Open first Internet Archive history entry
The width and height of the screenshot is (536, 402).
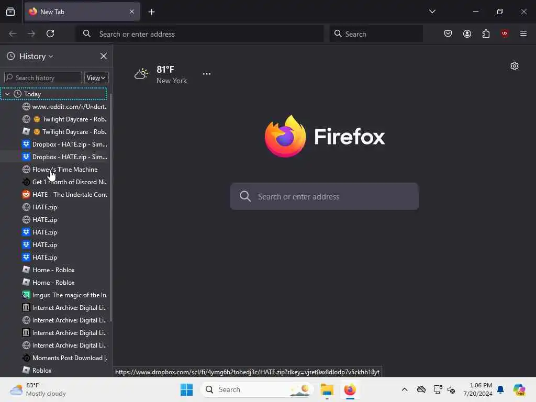(x=64, y=308)
